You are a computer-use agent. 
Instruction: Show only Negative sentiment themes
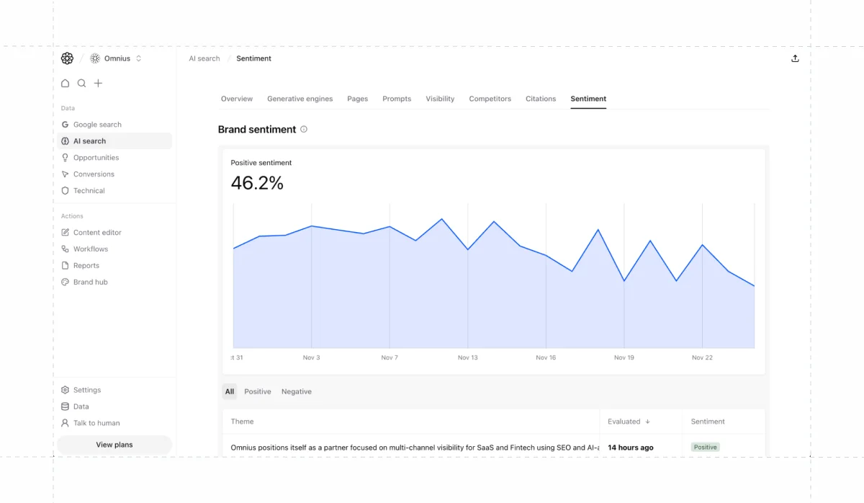coord(296,391)
